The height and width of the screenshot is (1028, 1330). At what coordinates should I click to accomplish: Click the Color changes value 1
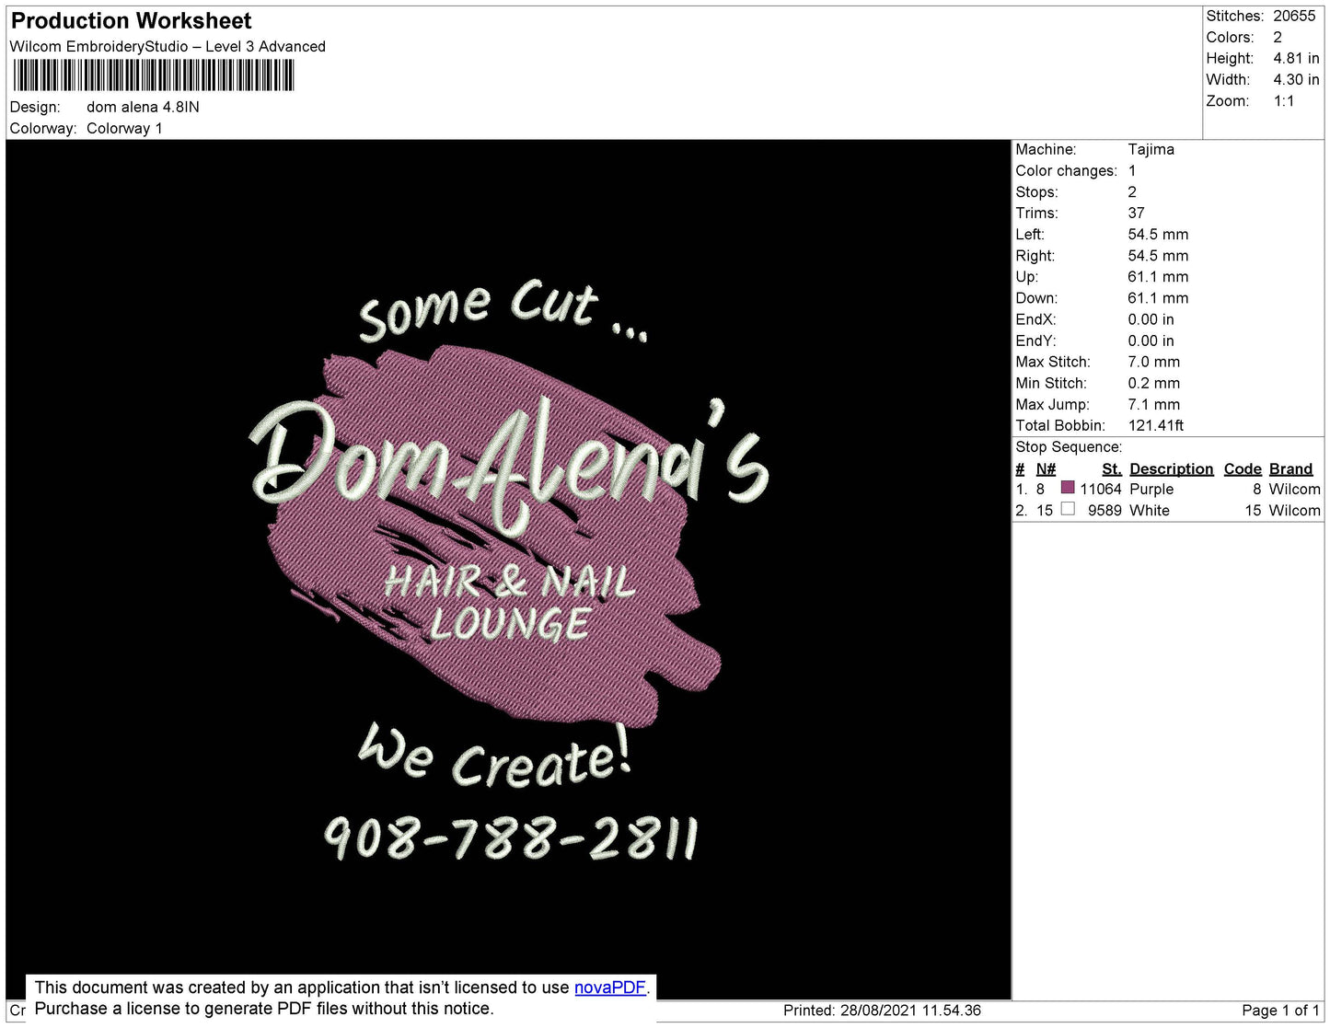point(1132,171)
